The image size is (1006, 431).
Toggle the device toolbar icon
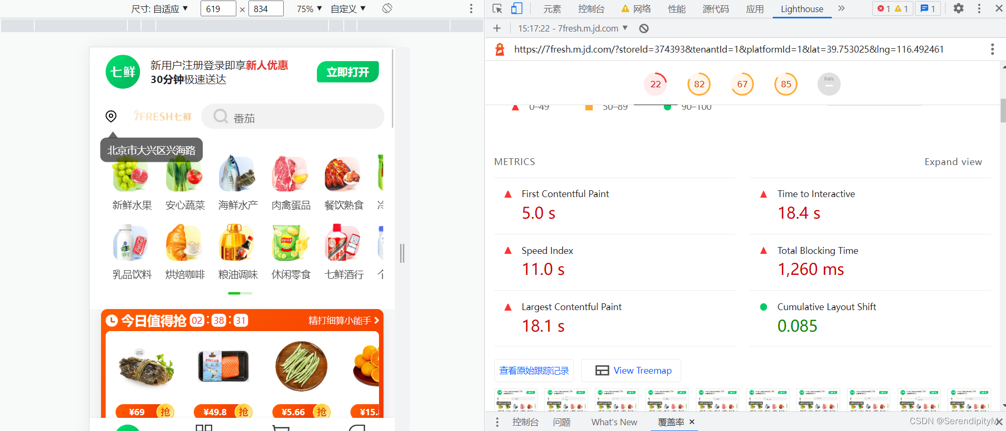(x=516, y=8)
